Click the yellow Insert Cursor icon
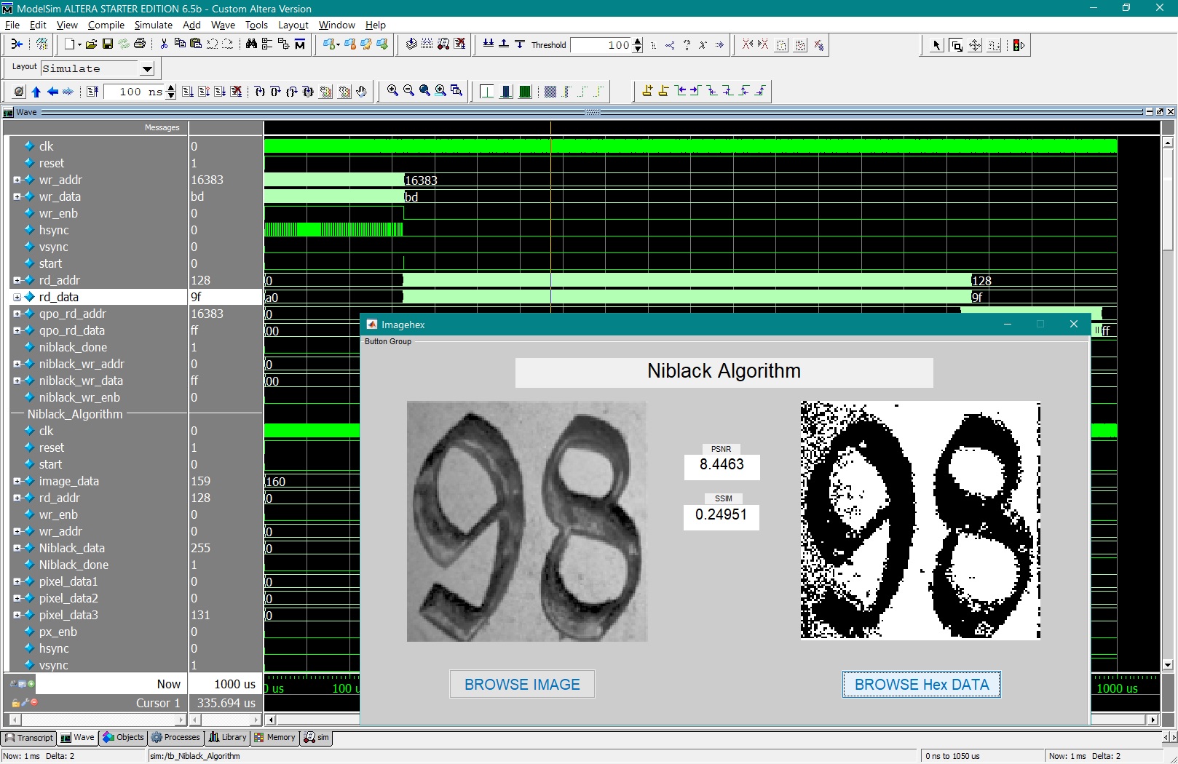The height and width of the screenshot is (764, 1178). [x=647, y=91]
